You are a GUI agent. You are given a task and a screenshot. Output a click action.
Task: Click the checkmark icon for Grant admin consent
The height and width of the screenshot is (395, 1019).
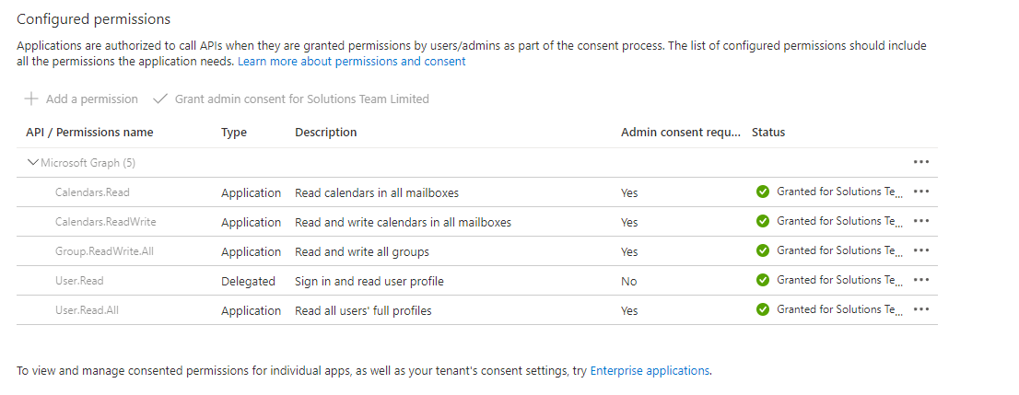160,99
